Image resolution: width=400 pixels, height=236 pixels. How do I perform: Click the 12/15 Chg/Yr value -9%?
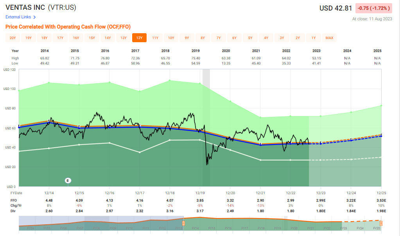(79, 206)
